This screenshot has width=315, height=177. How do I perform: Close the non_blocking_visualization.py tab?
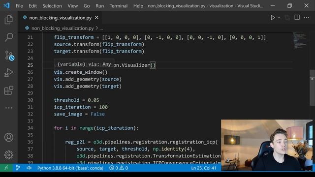(x=96, y=18)
